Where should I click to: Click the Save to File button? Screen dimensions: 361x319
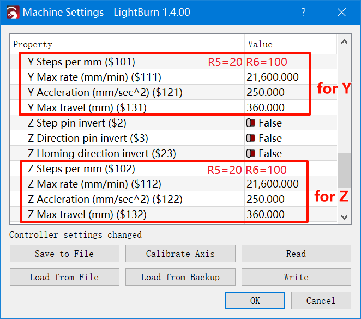pos(64,254)
